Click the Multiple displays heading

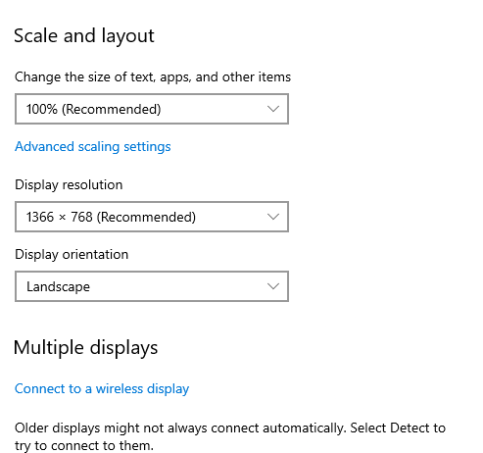click(85, 347)
